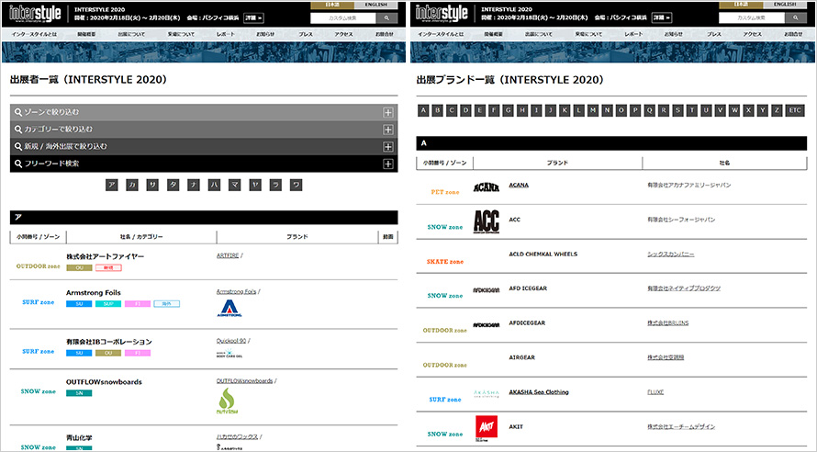Jump to kana index ナ button
Image resolution: width=817 pixels, height=452 pixels.
coord(194,185)
